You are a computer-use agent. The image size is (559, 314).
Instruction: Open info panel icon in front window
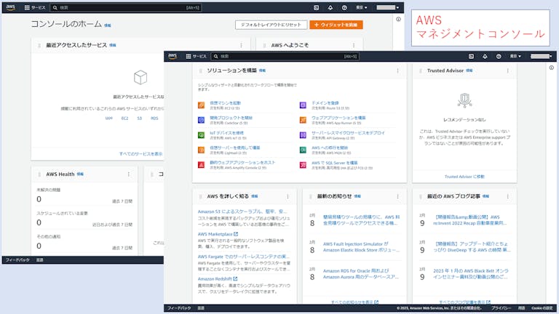tap(552, 68)
